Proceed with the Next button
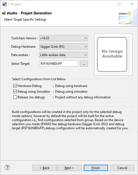The height and width of the screenshot is (175, 138). tap(69, 168)
